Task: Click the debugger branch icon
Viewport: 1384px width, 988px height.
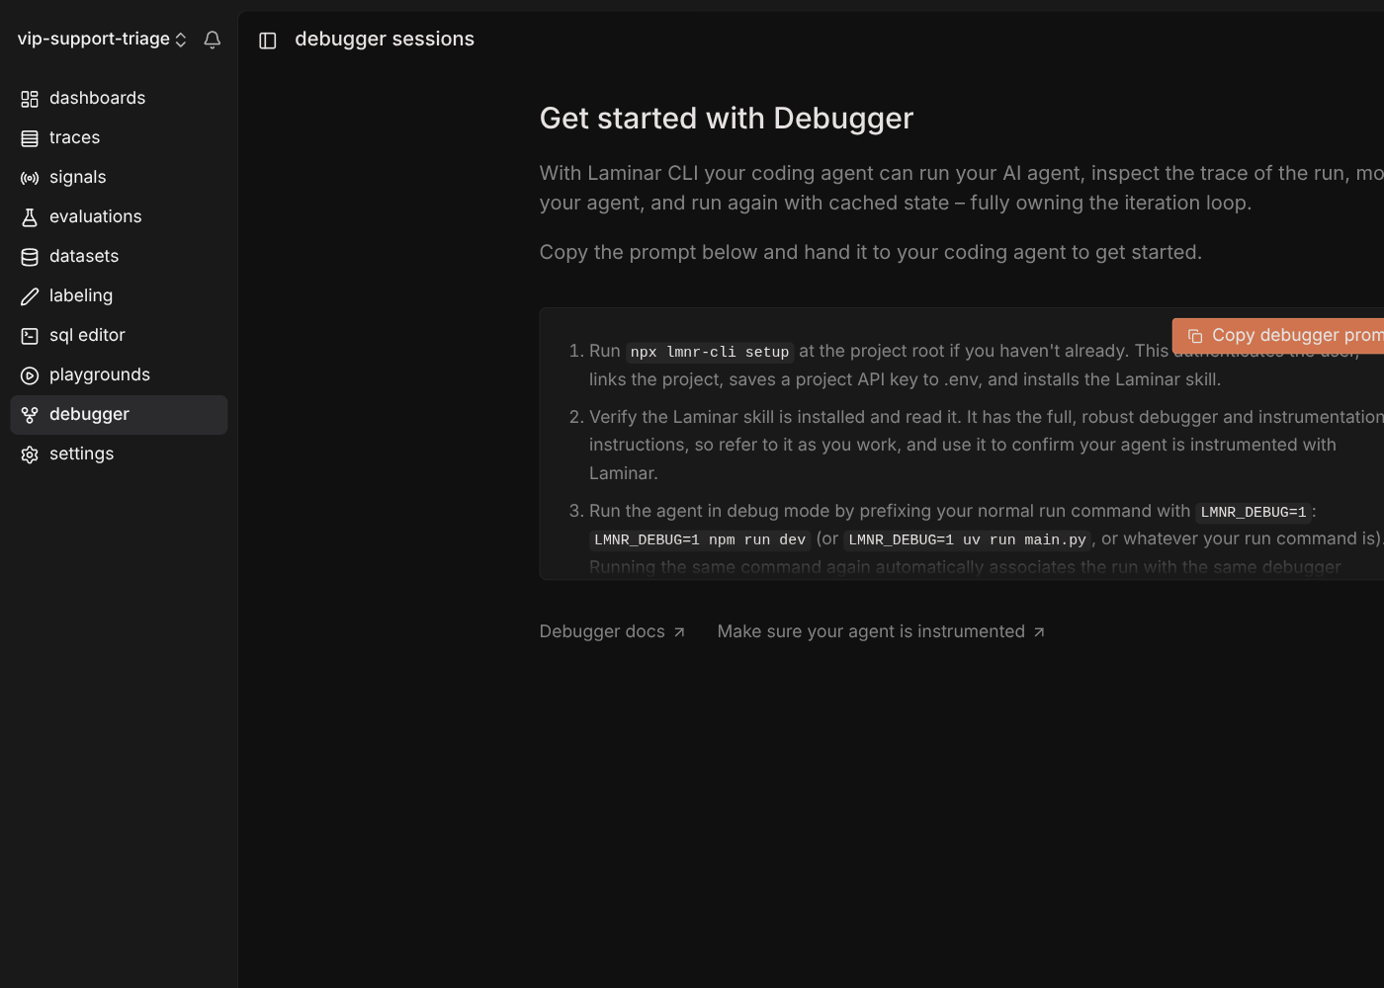Action: pos(30,415)
